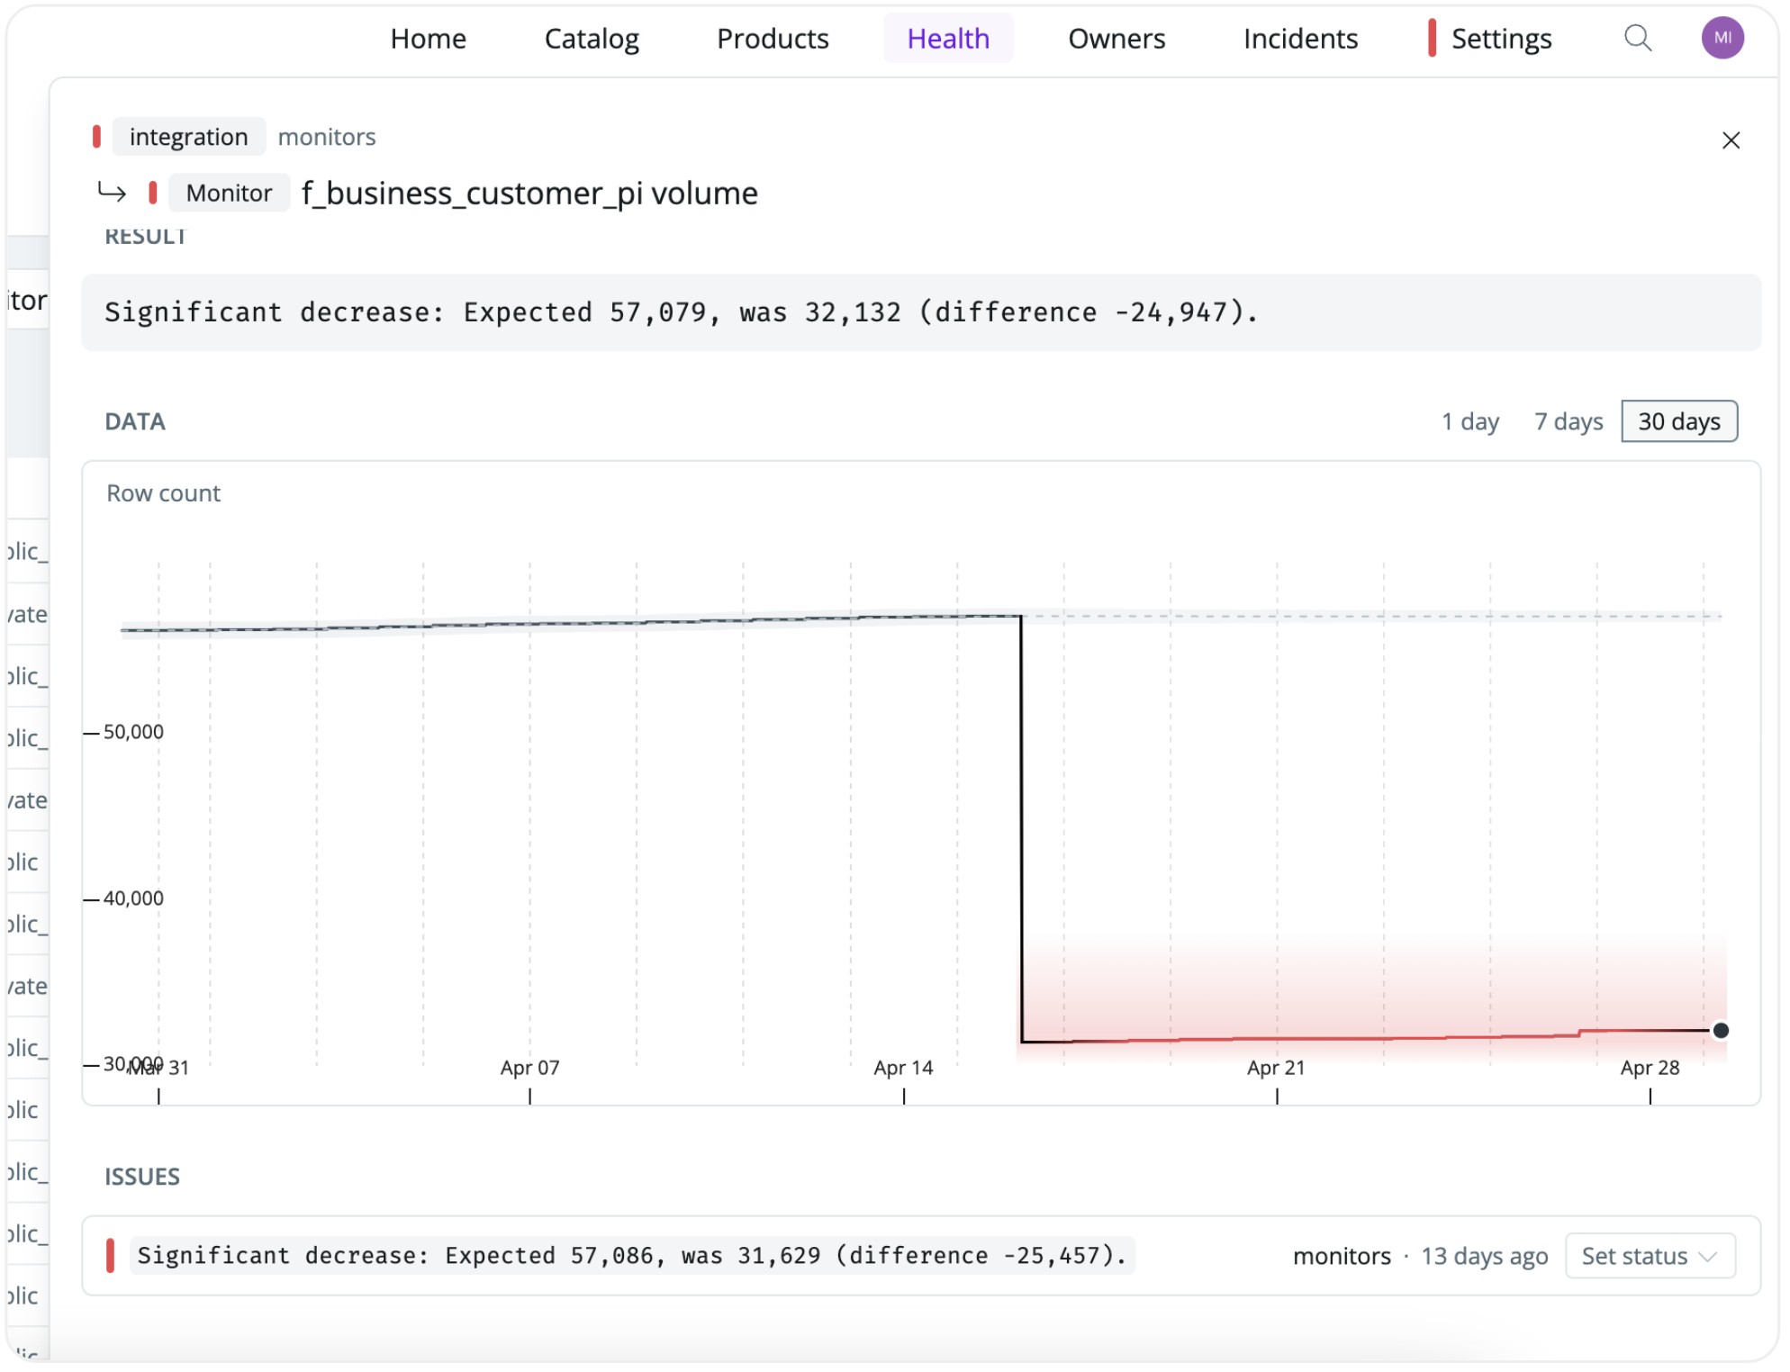Select the 1 day range
The height and width of the screenshot is (1372, 1790).
[x=1469, y=421]
